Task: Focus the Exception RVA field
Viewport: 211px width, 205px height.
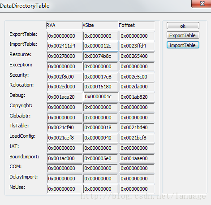Action: tap(65, 66)
